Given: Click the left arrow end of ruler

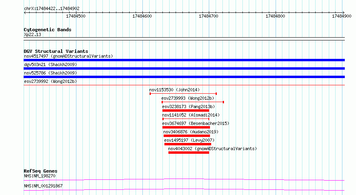Looking at the screenshot, I should (25, 13).
